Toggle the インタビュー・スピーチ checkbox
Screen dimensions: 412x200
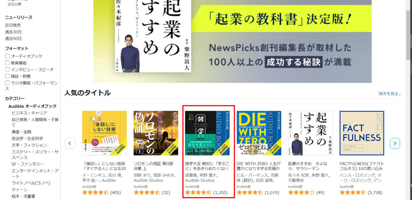point(7,69)
